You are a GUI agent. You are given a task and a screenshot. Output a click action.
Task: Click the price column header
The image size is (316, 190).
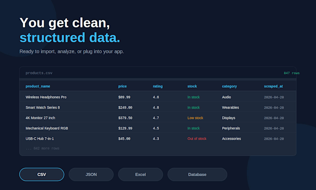coord(123,86)
